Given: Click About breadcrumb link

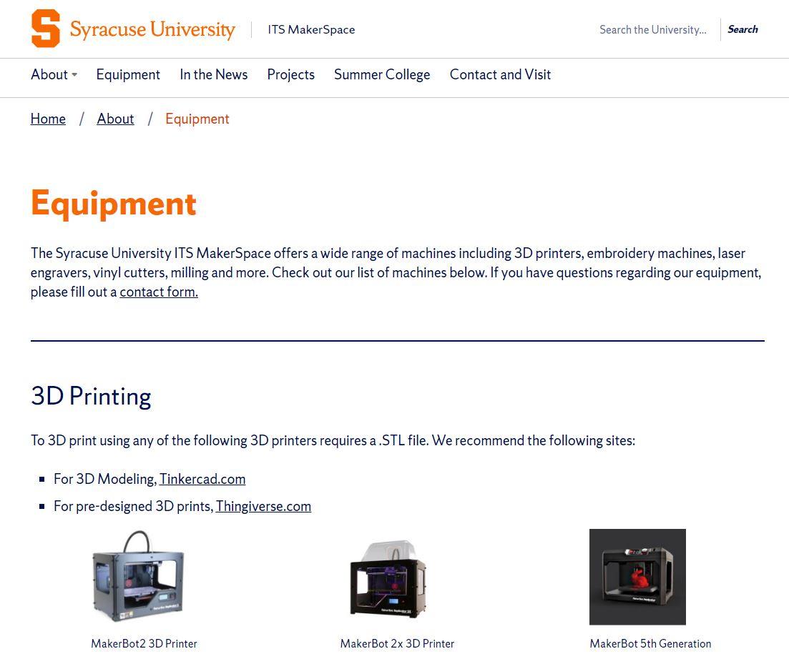Looking at the screenshot, I should pos(115,119).
